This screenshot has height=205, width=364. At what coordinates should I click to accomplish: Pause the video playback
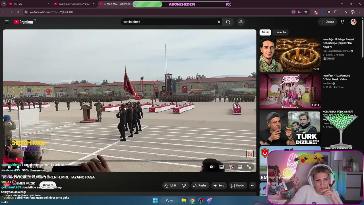coord(9,167)
